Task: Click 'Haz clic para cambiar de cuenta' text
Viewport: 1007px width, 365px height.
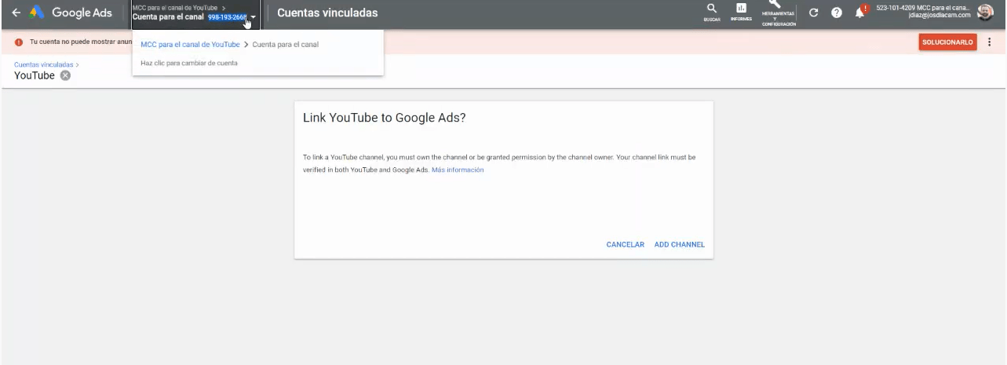Action: point(189,63)
